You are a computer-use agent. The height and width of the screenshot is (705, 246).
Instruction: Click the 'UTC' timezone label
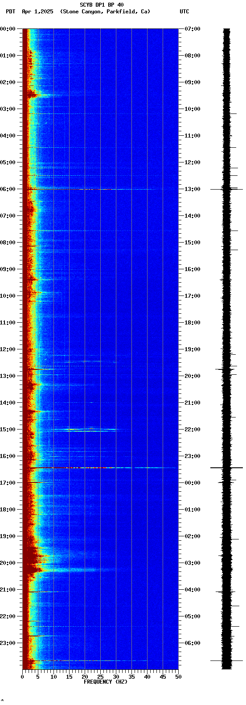point(184,12)
